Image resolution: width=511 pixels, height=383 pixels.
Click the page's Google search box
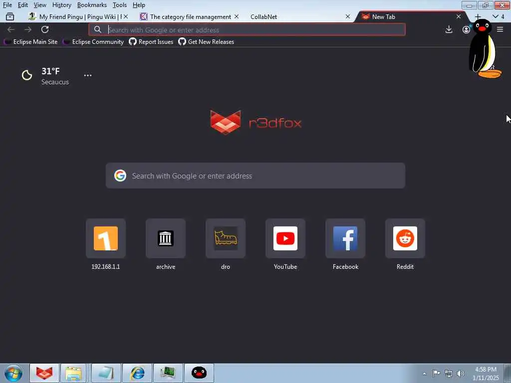pos(255,176)
